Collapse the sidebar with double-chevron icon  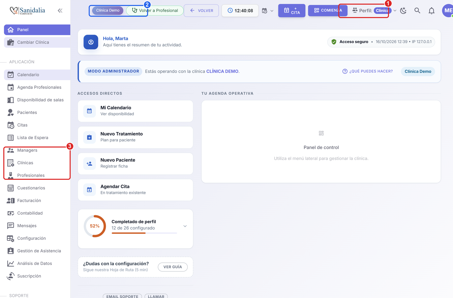(x=60, y=11)
